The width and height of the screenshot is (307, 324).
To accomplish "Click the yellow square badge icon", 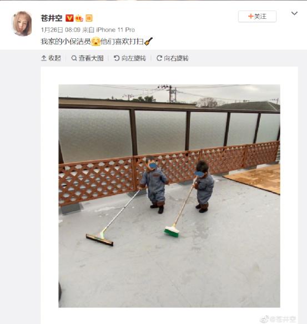I will pos(89,18).
